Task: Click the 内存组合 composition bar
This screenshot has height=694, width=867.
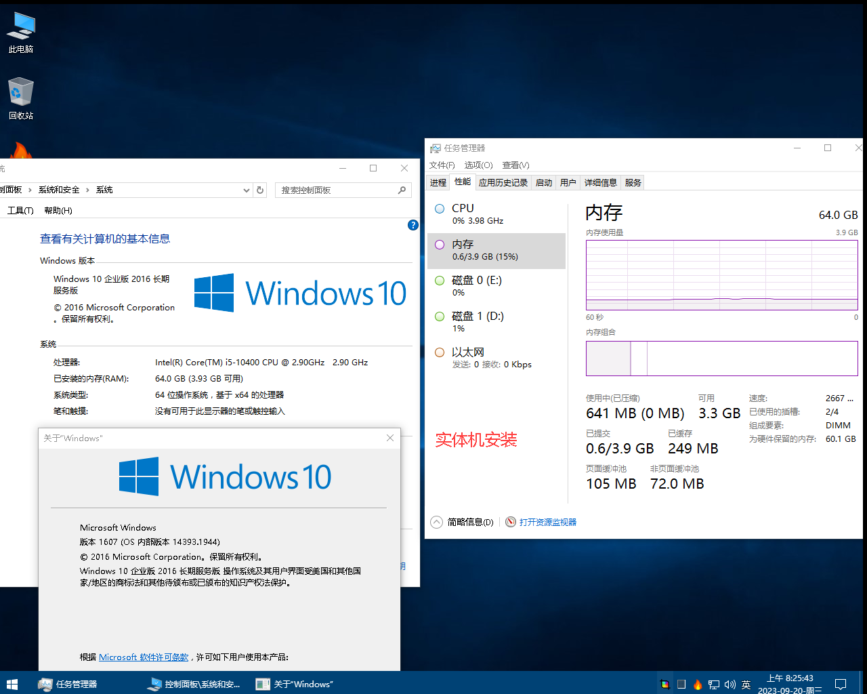Action: (x=722, y=359)
